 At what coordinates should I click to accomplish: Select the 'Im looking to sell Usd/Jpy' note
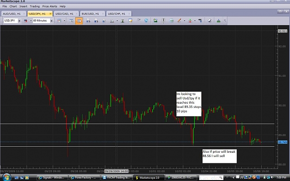tap(189, 104)
